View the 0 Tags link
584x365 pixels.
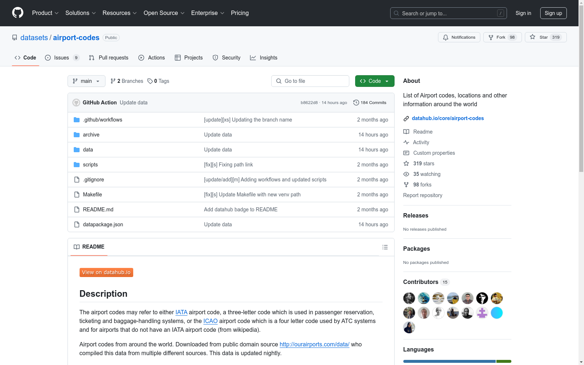coord(158,81)
